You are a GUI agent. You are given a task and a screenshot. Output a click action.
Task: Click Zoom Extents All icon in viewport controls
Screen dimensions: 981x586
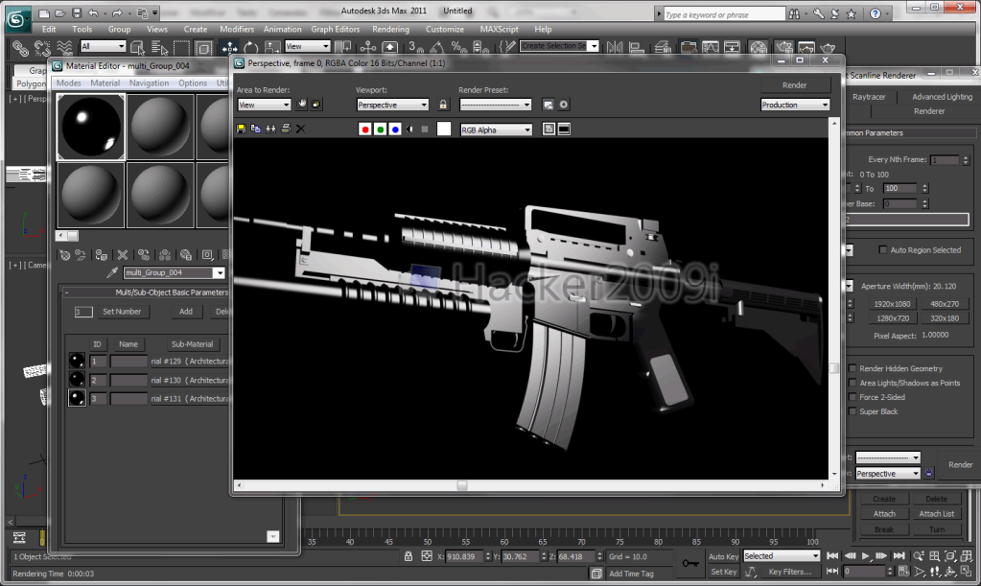[x=967, y=556]
